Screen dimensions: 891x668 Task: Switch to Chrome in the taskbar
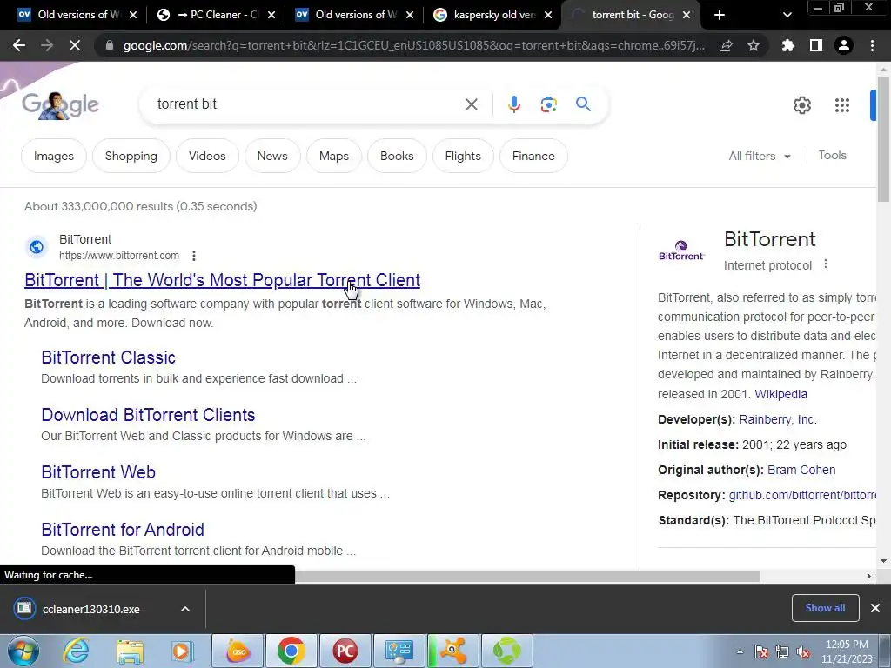coord(291,651)
